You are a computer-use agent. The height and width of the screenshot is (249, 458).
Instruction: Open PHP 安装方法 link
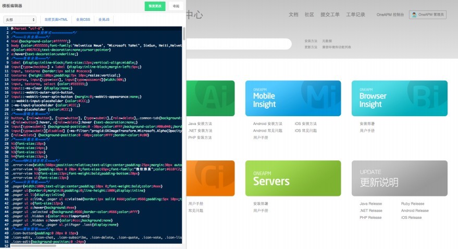pos(200,138)
